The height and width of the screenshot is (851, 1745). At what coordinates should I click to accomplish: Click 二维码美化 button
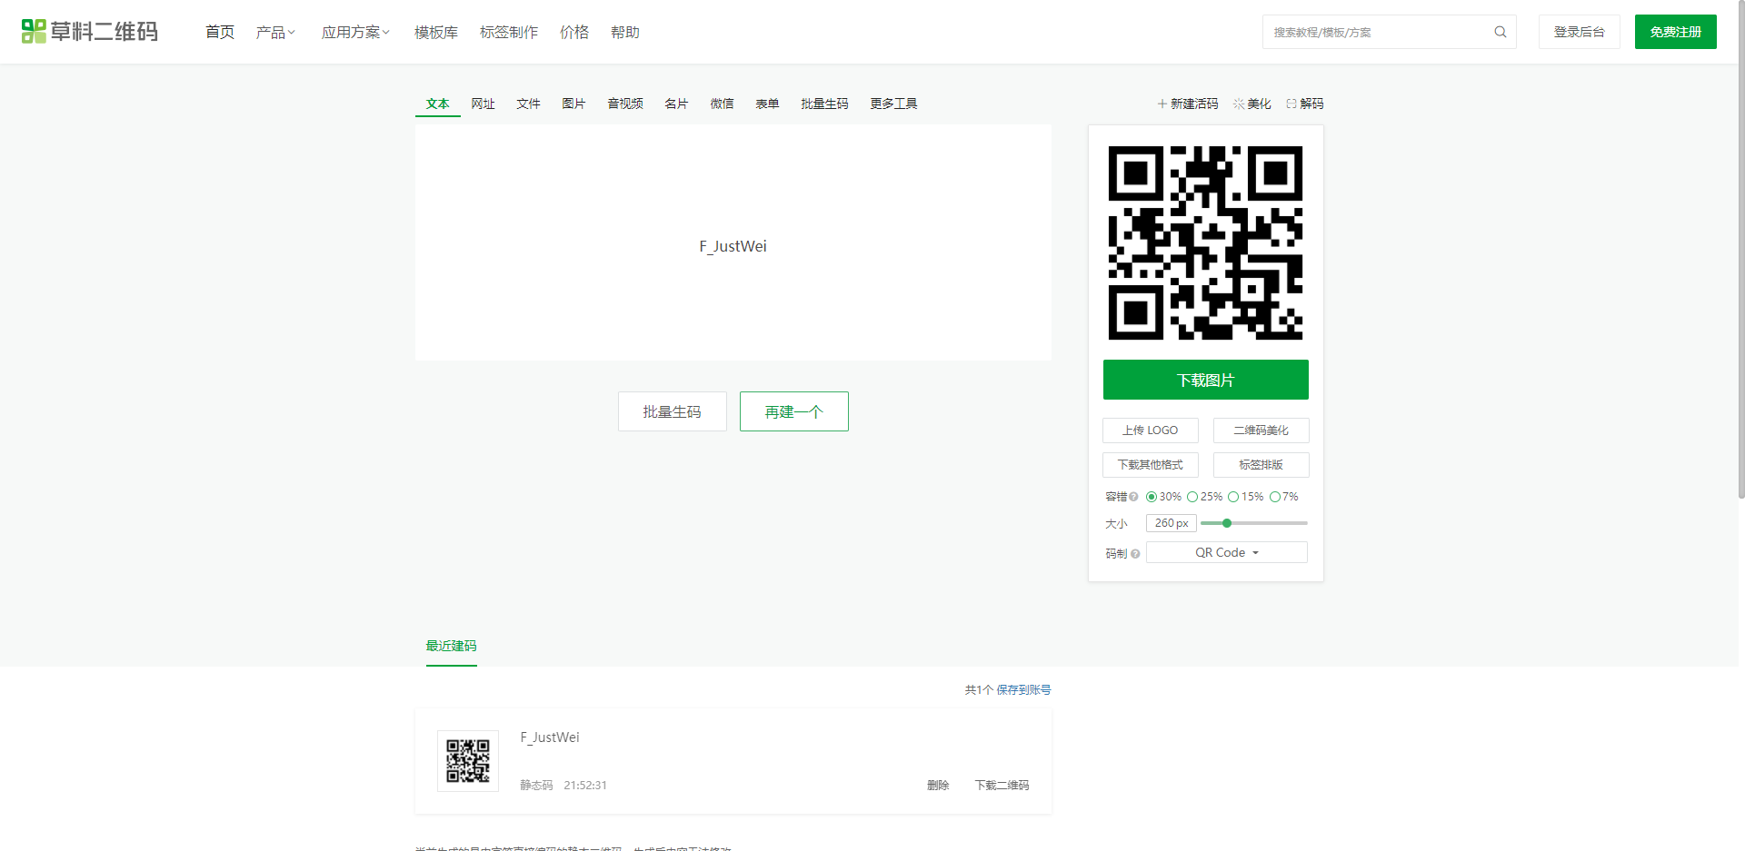tap(1261, 430)
